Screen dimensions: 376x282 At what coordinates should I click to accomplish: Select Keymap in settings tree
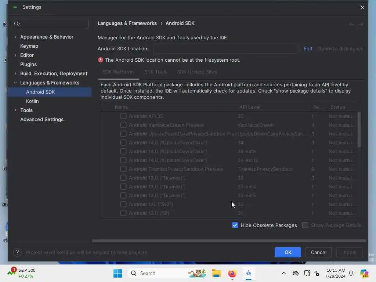[29, 46]
